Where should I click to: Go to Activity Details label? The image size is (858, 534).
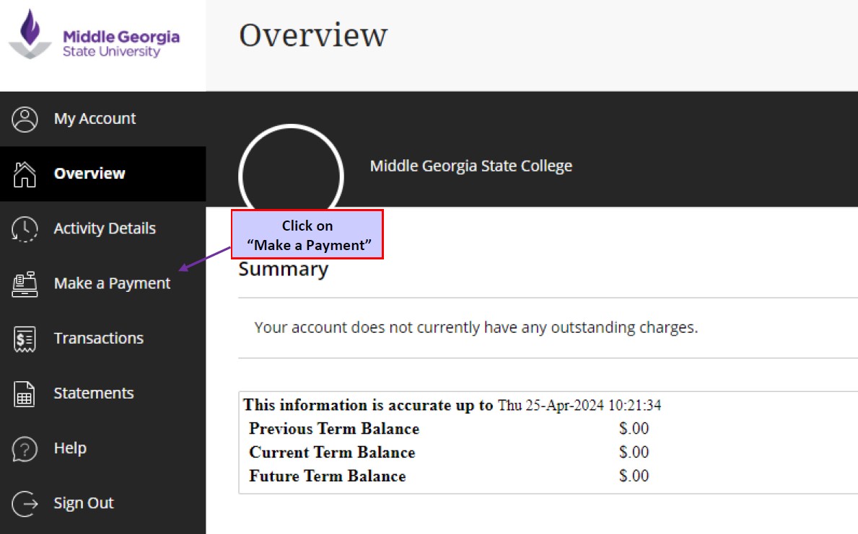pyautogui.click(x=105, y=228)
